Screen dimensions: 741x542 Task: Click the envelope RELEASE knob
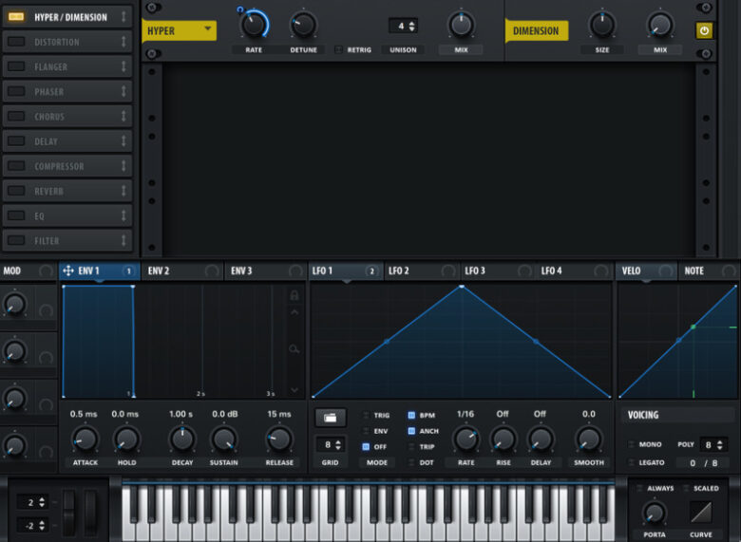279,439
